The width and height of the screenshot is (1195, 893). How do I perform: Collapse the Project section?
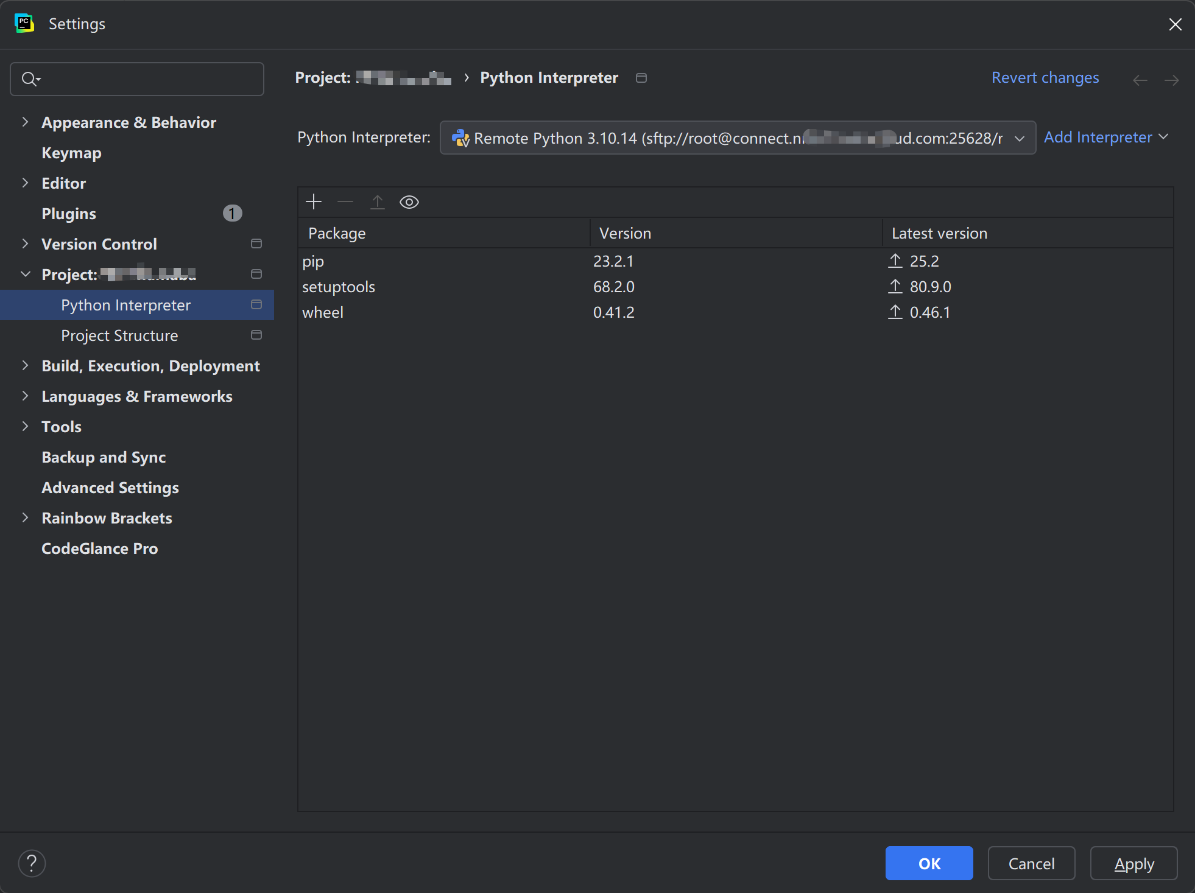25,275
